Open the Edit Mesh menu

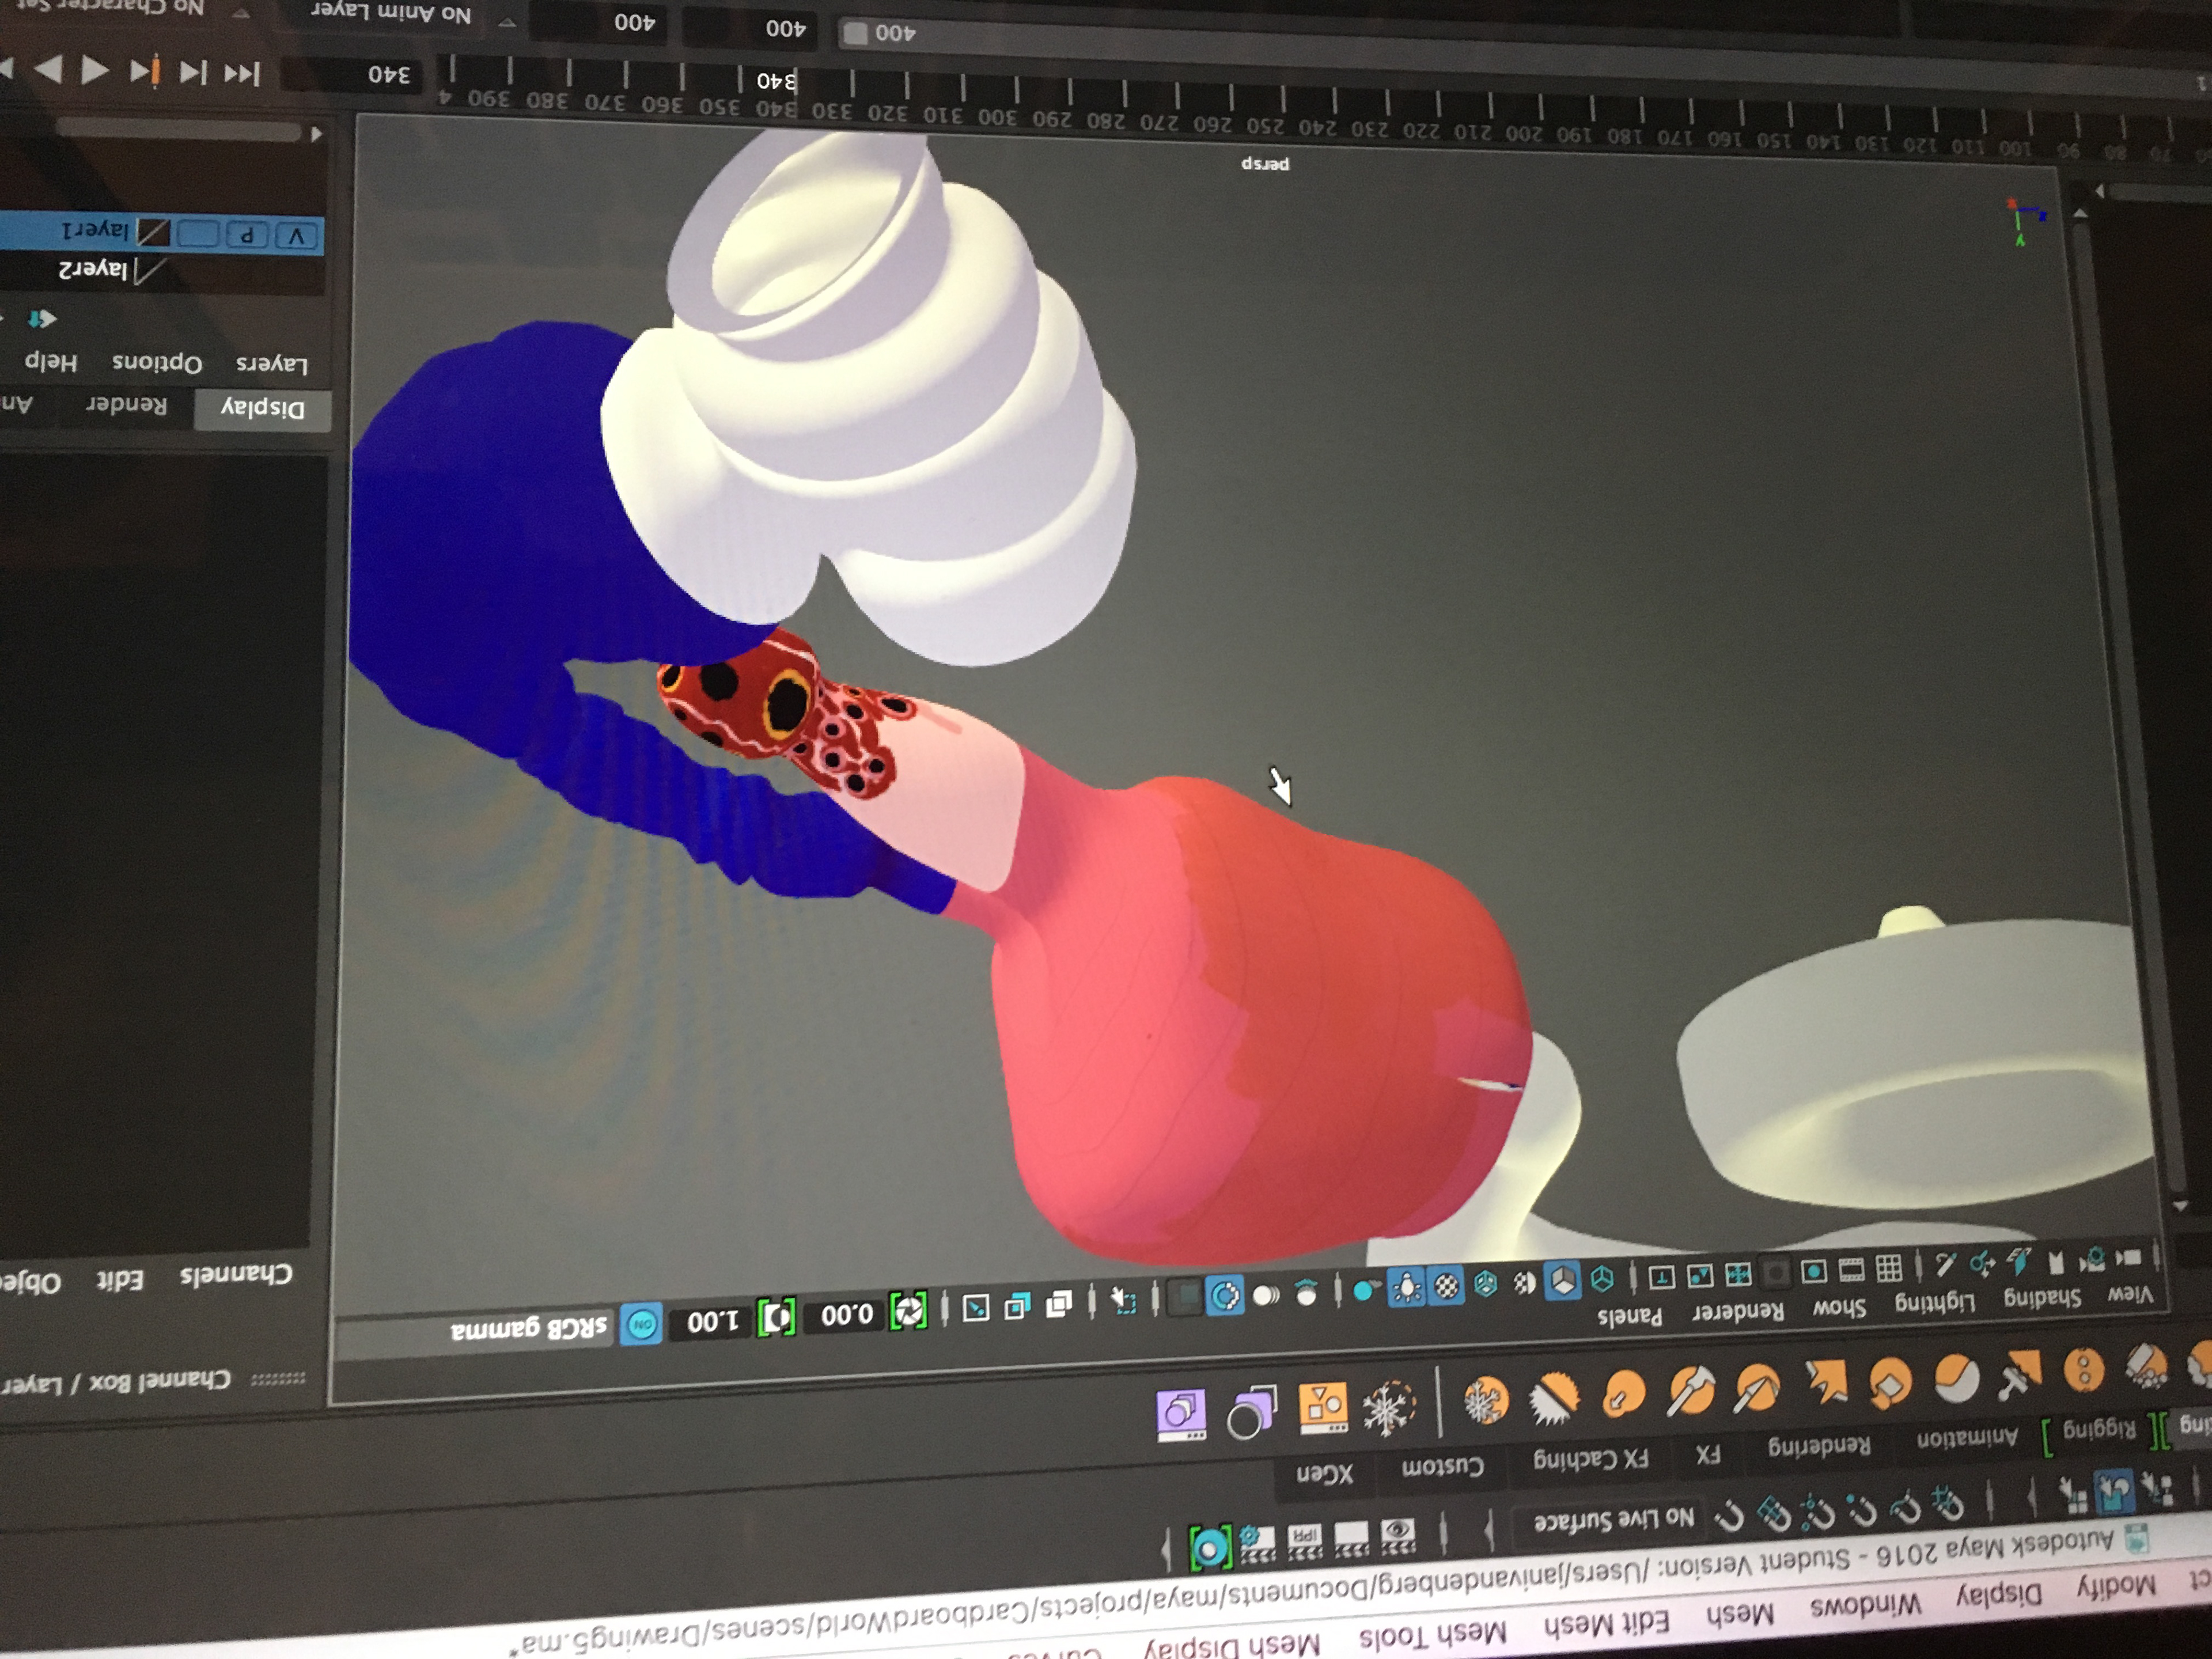(1607, 1622)
